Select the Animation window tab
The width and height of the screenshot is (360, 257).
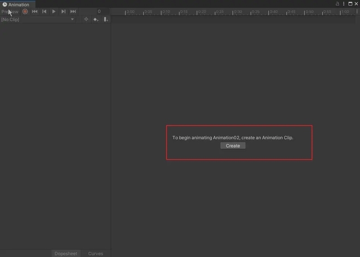click(16, 4)
